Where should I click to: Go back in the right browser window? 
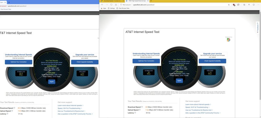coord(102,5)
